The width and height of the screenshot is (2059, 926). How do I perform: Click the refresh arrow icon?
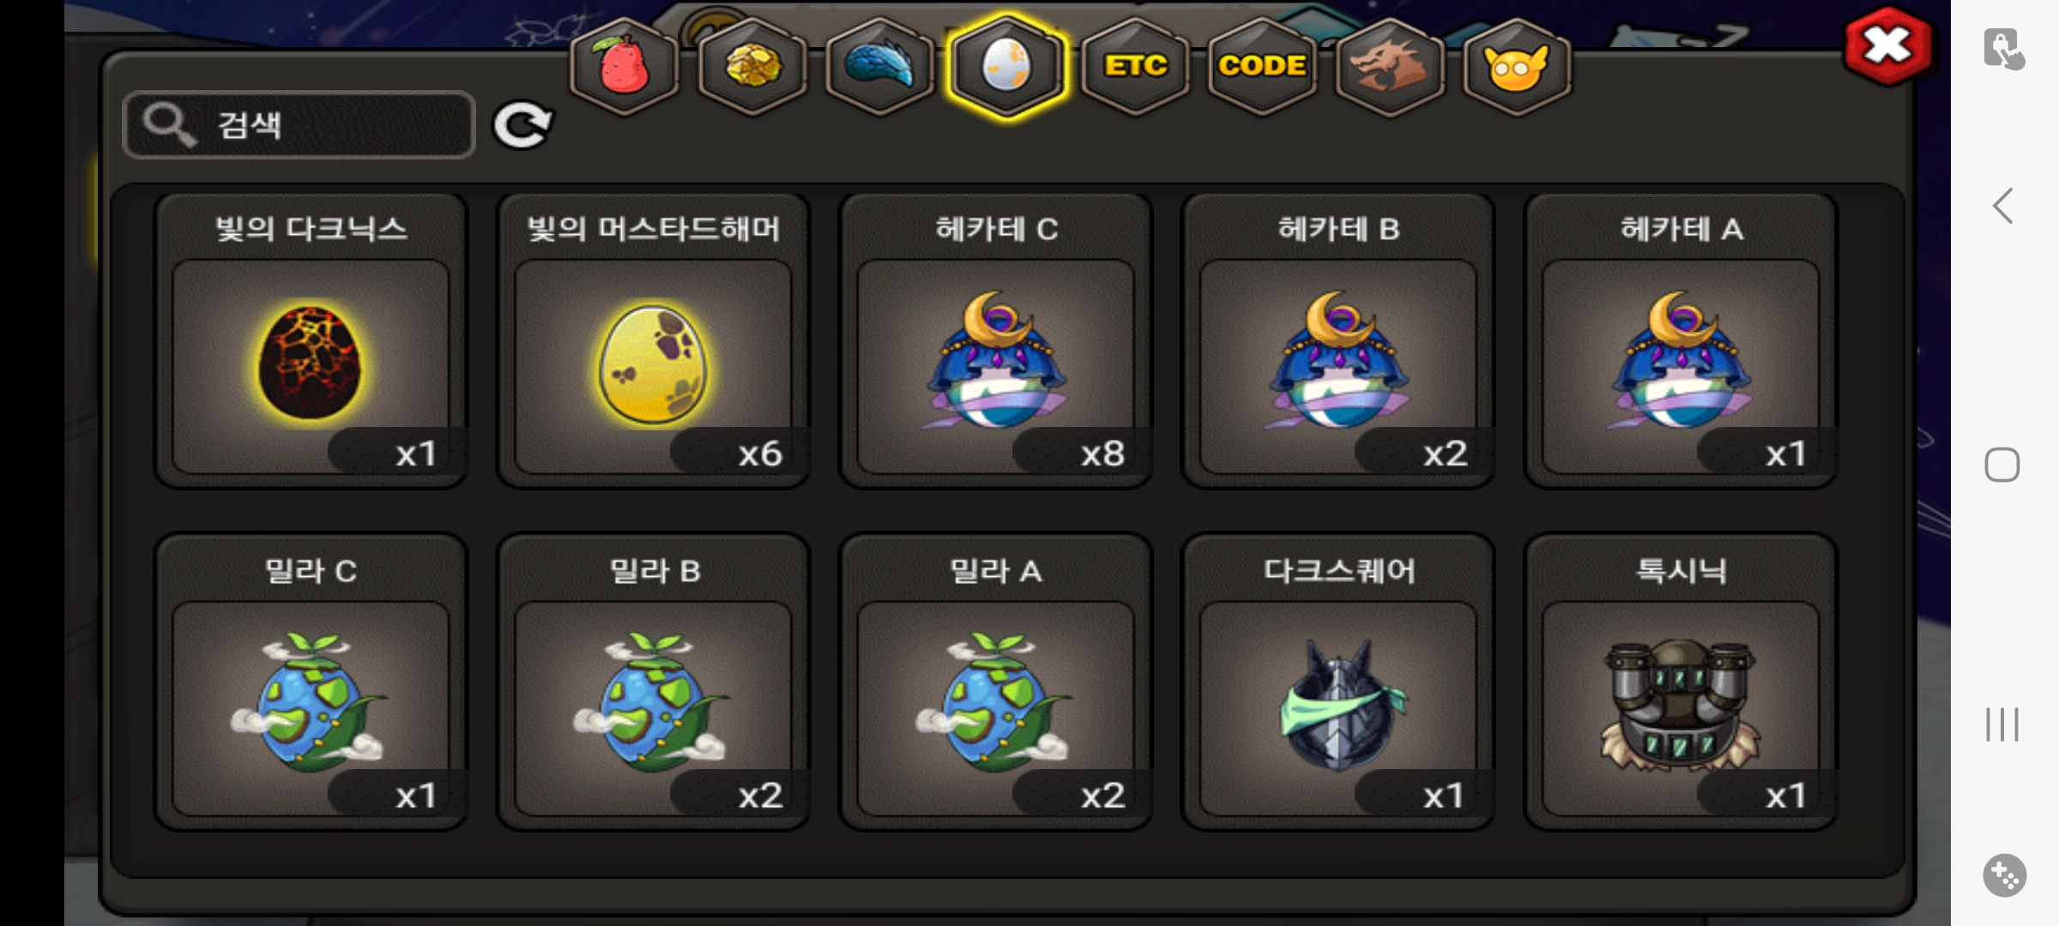[522, 126]
